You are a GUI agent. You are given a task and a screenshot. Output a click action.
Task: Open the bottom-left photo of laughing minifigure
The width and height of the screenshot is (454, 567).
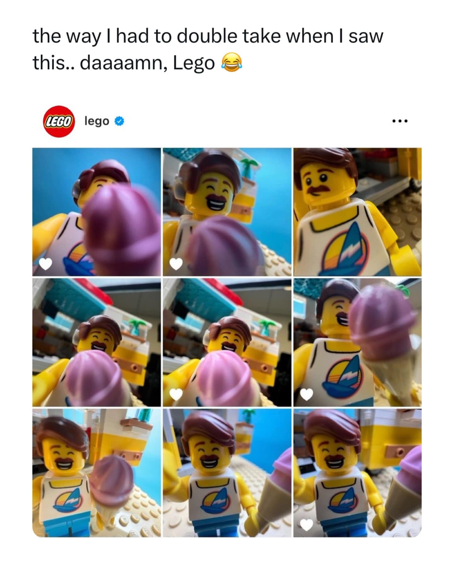(x=96, y=473)
